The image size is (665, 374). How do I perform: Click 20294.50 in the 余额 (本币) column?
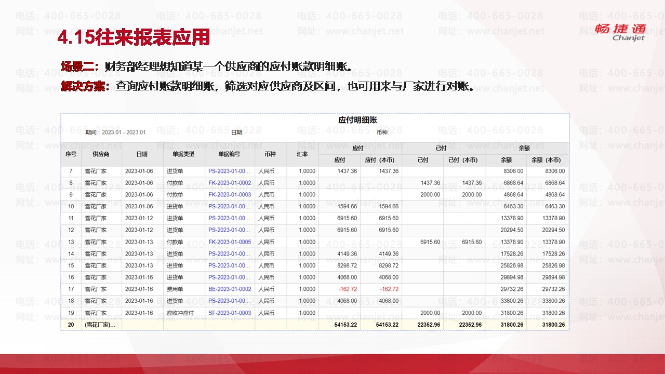[553, 230]
